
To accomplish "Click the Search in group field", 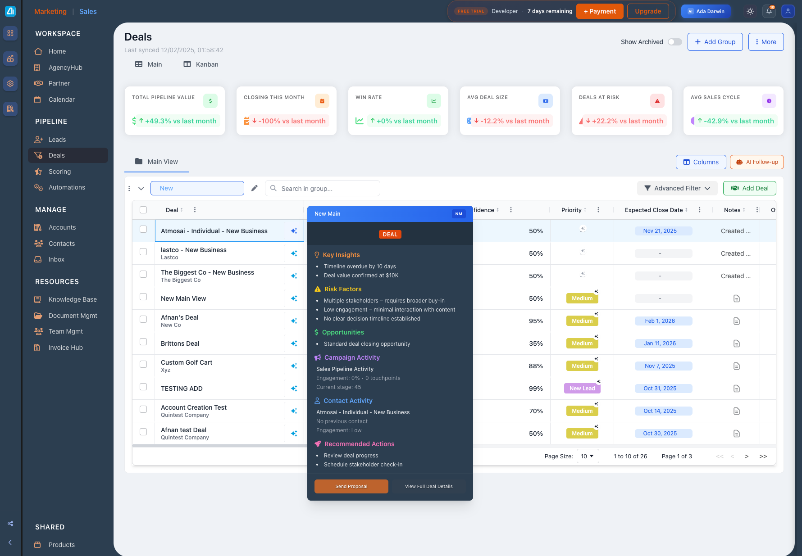I will 328,188.
